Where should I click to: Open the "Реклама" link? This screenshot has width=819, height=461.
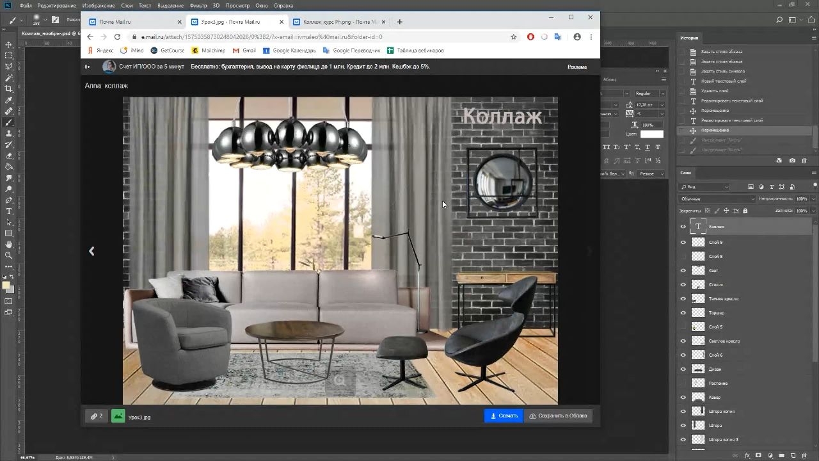coord(577,67)
